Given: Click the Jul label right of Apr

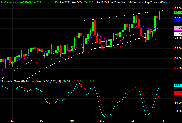Looking at the screenshot, I should click(132, 121).
